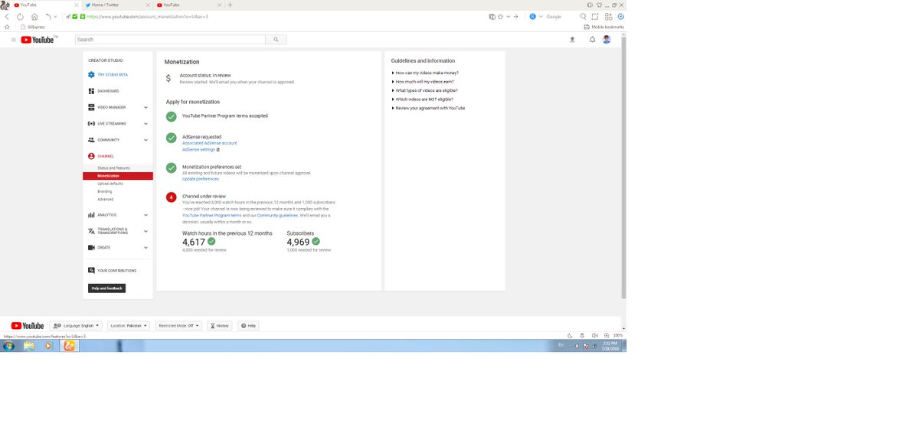This screenshot has height=433, width=919.
Task: Click the browser toolbar magnifier icon
Action: point(583,16)
